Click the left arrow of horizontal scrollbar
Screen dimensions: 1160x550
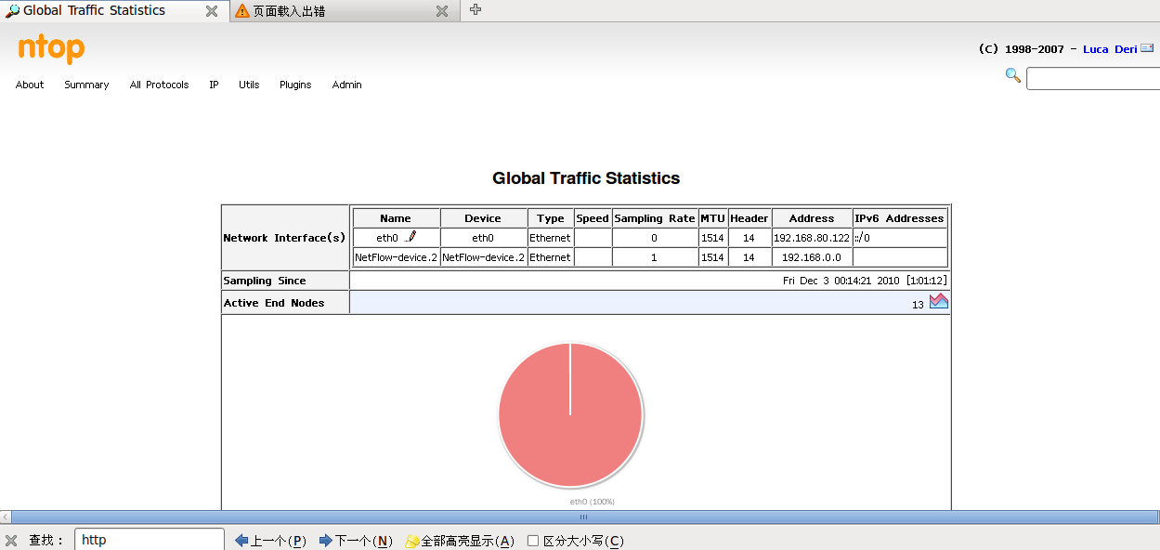coord(6,517)
